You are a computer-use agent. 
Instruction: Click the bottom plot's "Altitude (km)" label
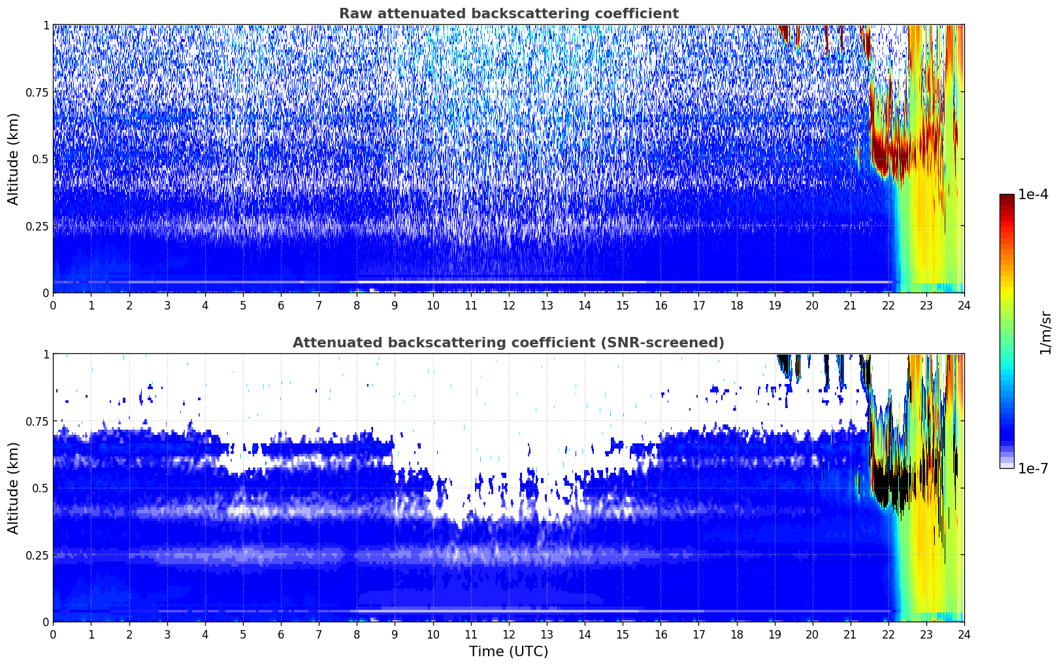[x=14, y=488]
